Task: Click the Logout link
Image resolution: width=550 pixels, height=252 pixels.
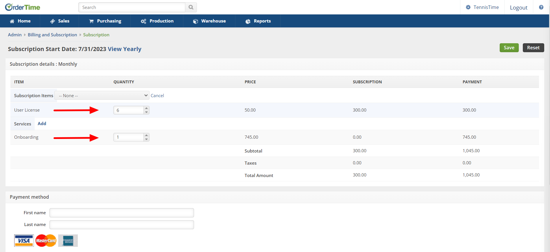Action: (518, 7)
